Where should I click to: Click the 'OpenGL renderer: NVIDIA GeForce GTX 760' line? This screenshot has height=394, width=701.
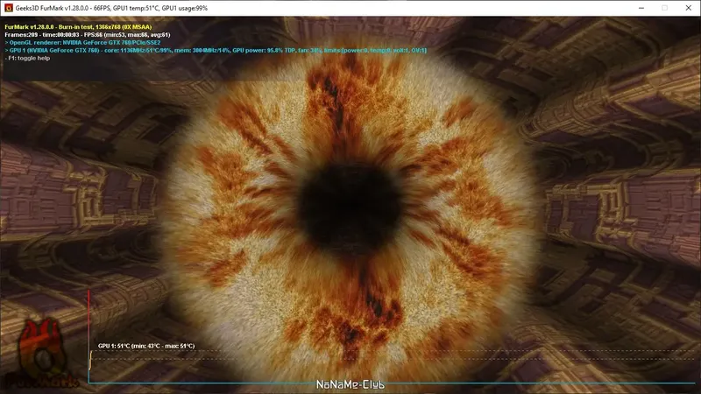point(82,42)
